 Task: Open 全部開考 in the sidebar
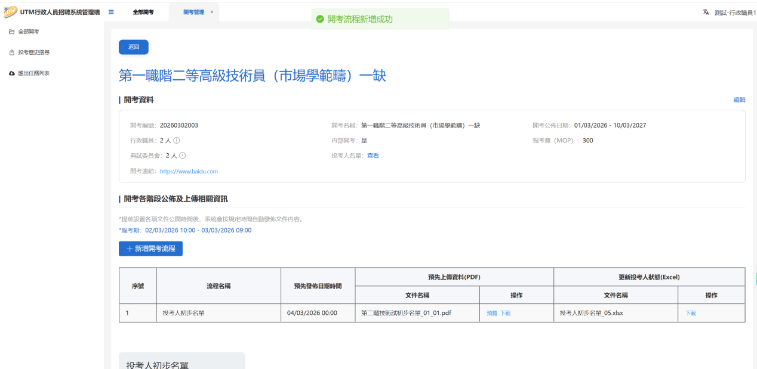29,32
